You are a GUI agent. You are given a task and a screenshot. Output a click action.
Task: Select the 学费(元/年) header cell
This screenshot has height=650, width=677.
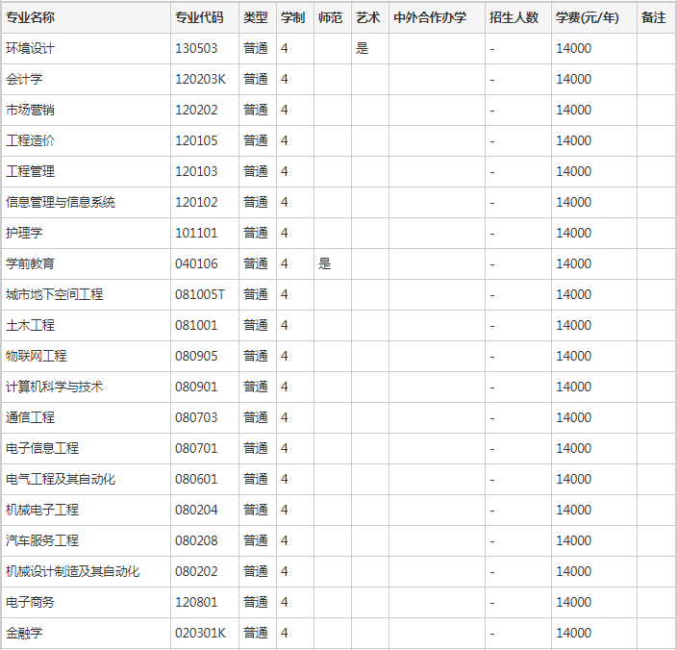[586, 17]
